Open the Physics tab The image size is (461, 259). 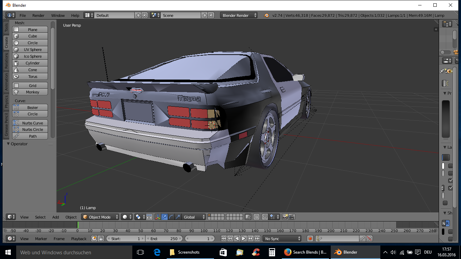[6, 102]
